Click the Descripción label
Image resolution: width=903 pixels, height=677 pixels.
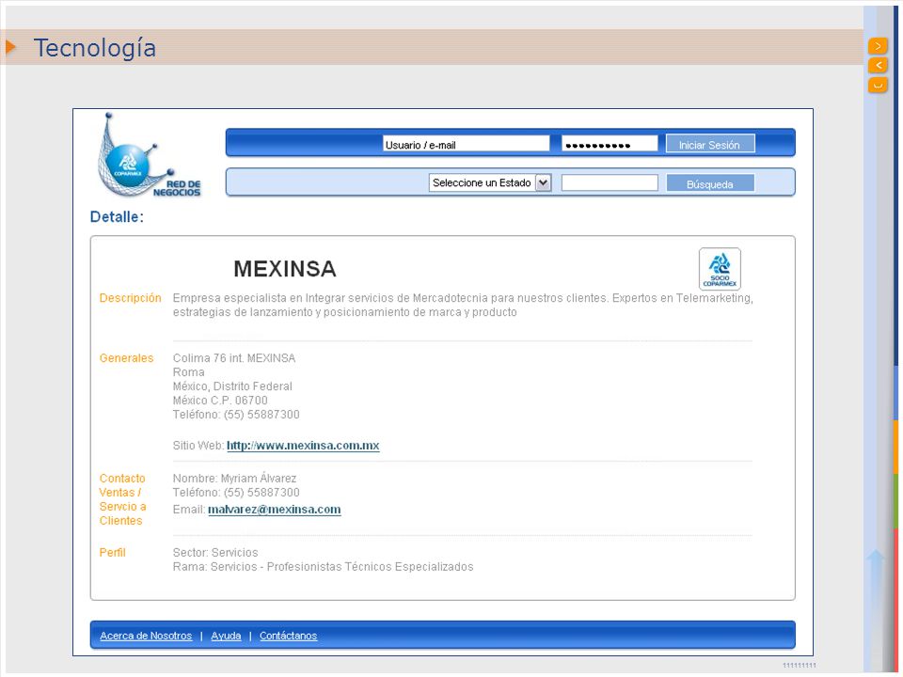pyautogui.click(x=130, y=298)
